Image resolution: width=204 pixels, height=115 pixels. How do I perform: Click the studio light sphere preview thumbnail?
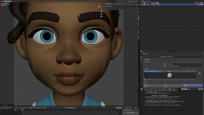click(x=170, y=75)
